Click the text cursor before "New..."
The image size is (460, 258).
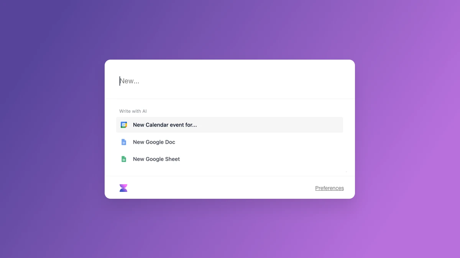pyautogui.click(x=120, y=81)
